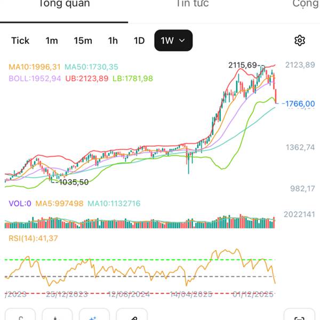Click the 2115,69 high price marker
The image size is (320, 320).
(243, 65)
